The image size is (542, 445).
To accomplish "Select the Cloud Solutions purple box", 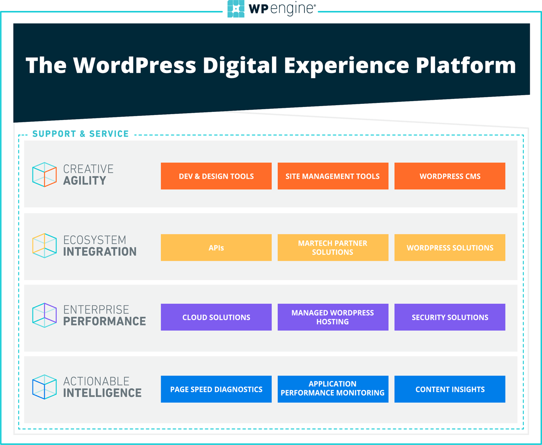I will pos(216,317).
